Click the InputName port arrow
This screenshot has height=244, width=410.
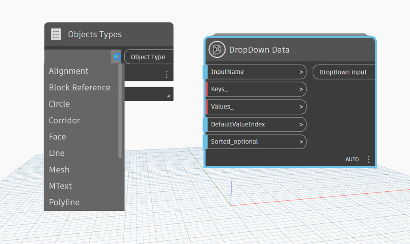pyautogui.click(x=300, y=72)
